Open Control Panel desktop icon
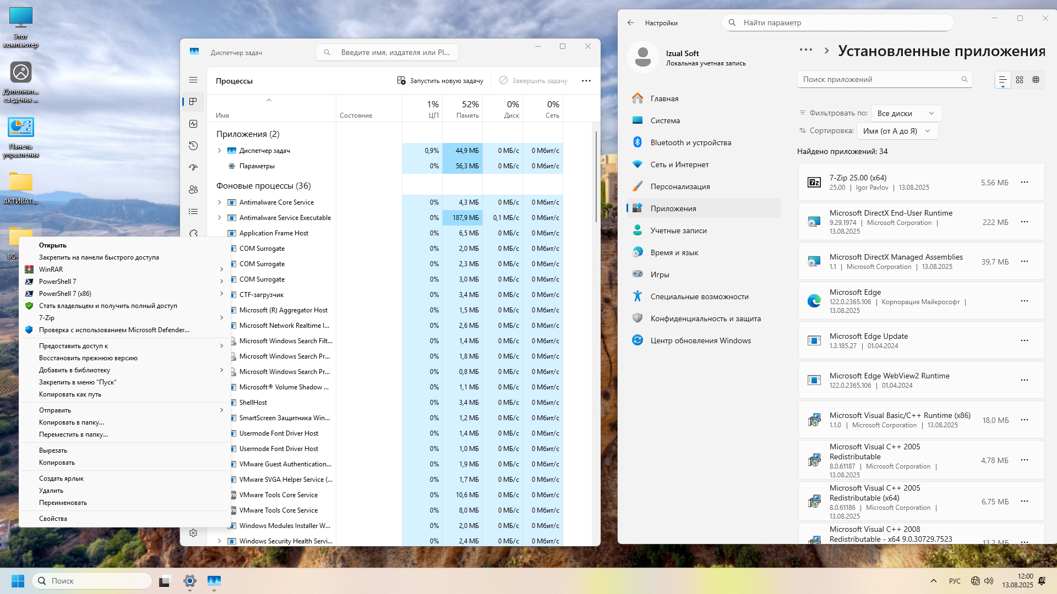 (20, 137)
